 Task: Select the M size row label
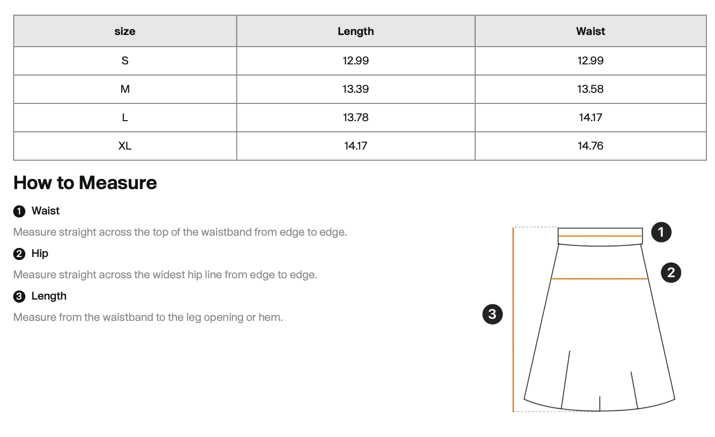(125, 89)
